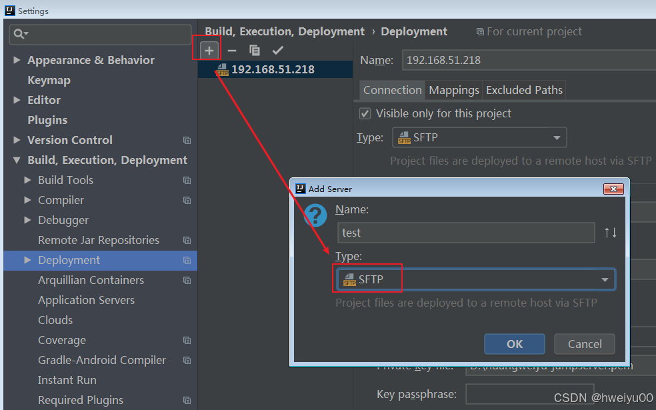
Task: Expand Appearance & Behavior section
Action: (x=17, y=60)
